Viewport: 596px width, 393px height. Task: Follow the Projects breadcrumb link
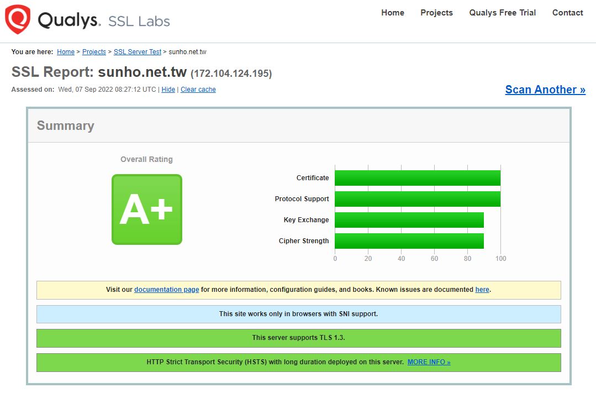coord(93,51)
